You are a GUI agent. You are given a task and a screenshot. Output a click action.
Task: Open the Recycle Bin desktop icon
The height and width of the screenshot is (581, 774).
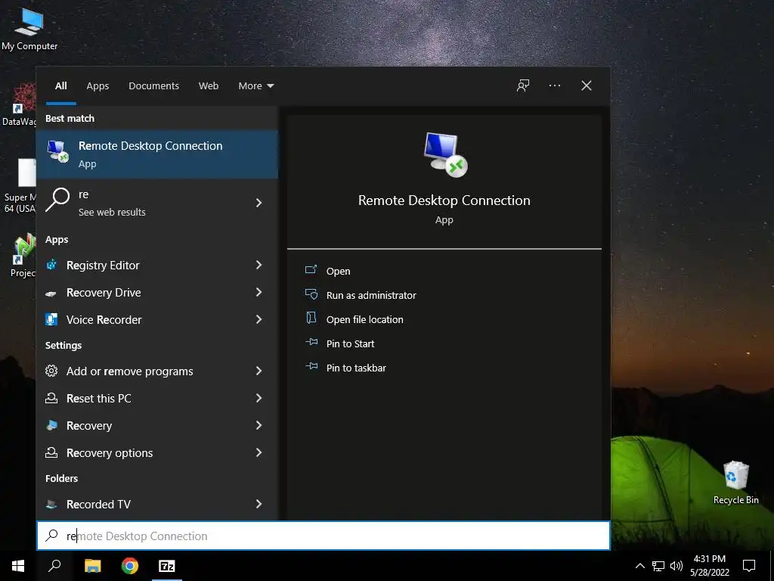tap(735, 483)
